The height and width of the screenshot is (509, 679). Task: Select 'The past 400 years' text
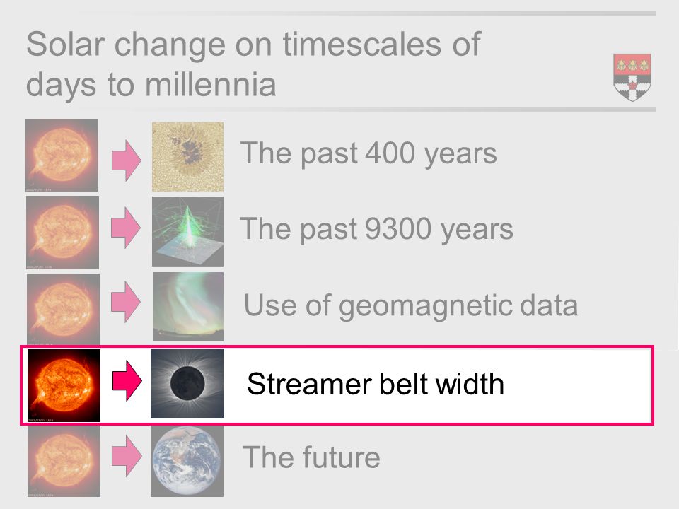pyautogui.click(x=368, y=153)
